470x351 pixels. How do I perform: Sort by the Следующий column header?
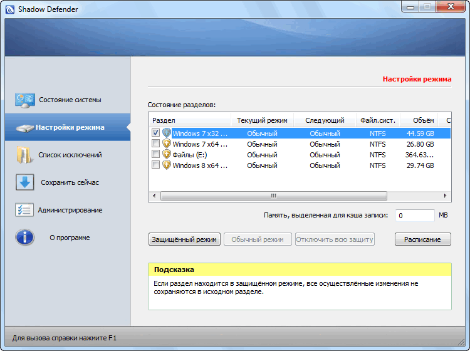(x=325, y=120)
